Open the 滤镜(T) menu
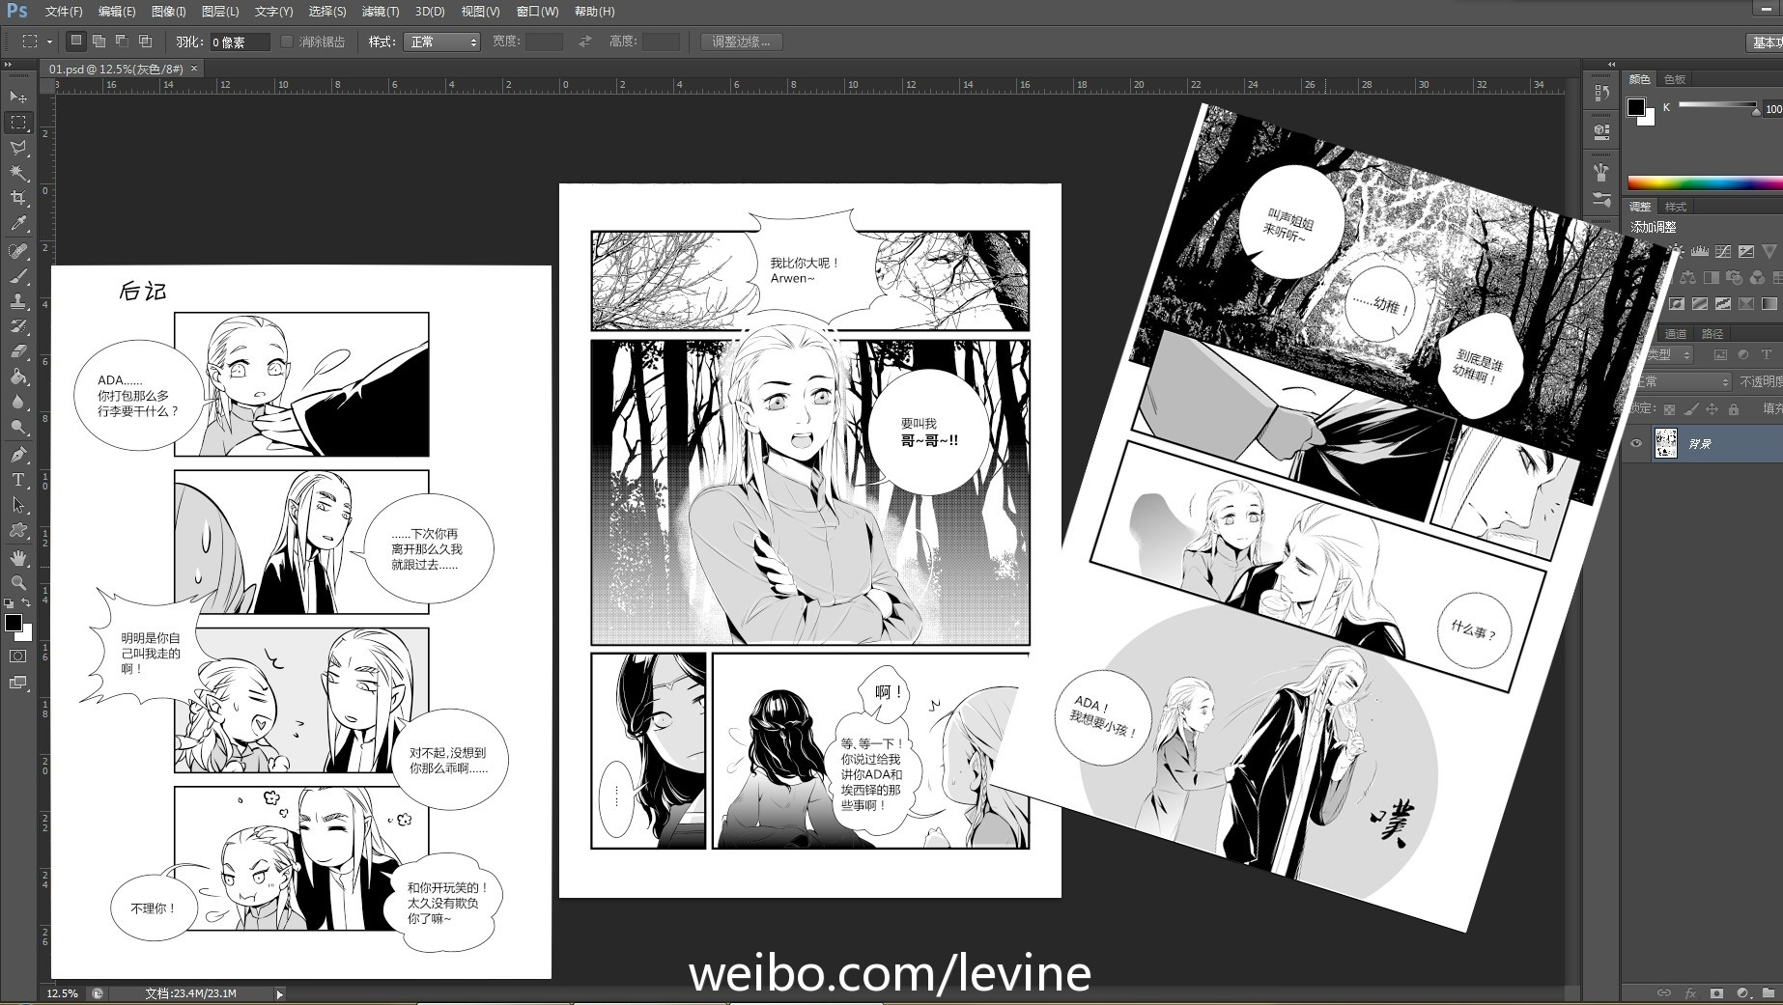Screen dimensions: 1783x1005 pyautogui.click(x=381, y=12)
